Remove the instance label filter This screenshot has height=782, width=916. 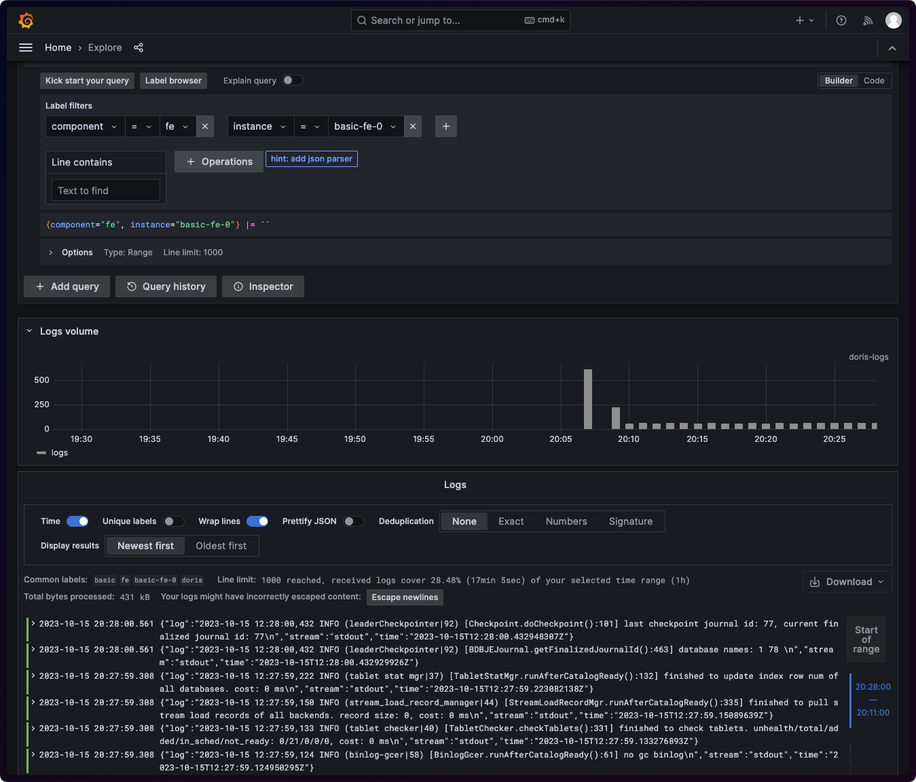[413, 126]
